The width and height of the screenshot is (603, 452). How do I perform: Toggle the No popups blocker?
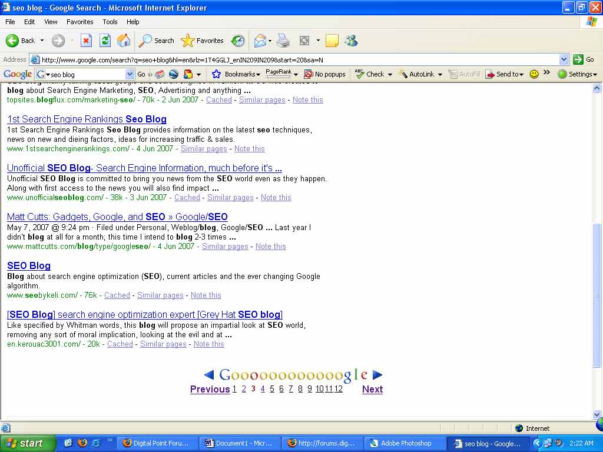tap(324, 74)
